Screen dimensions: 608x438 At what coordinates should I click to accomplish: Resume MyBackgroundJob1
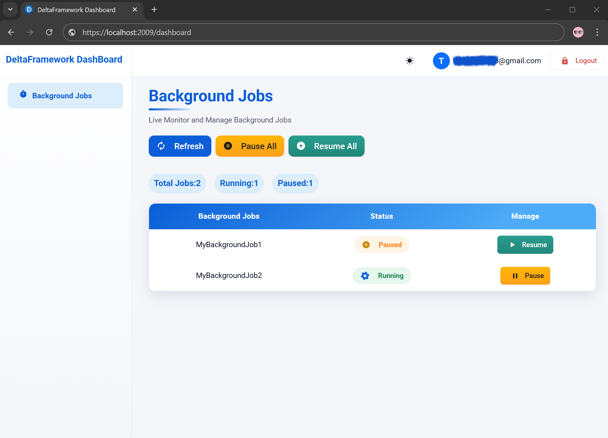tap(525, 245)
